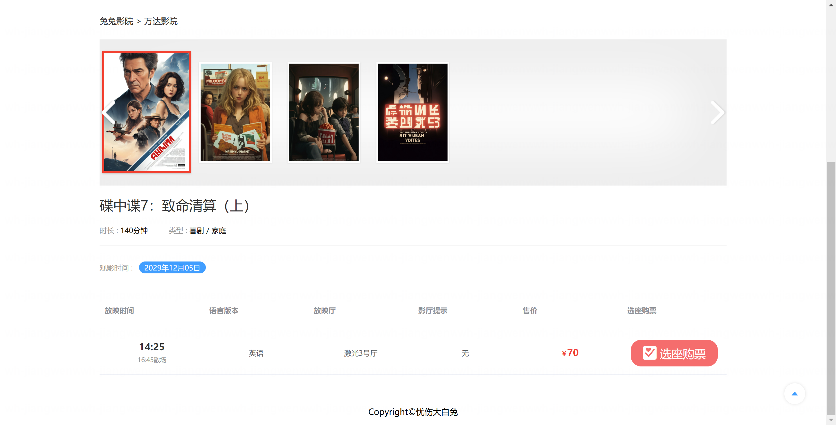Select the cinema audience movie poster
Viewport: 836px width, 425px height.
pos(324,112)
